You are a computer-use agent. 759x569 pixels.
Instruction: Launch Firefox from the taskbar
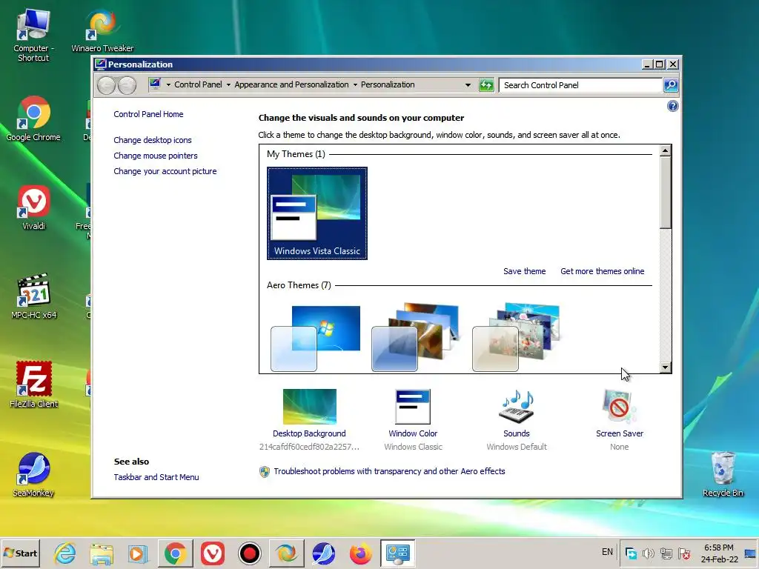click(361, 553)
